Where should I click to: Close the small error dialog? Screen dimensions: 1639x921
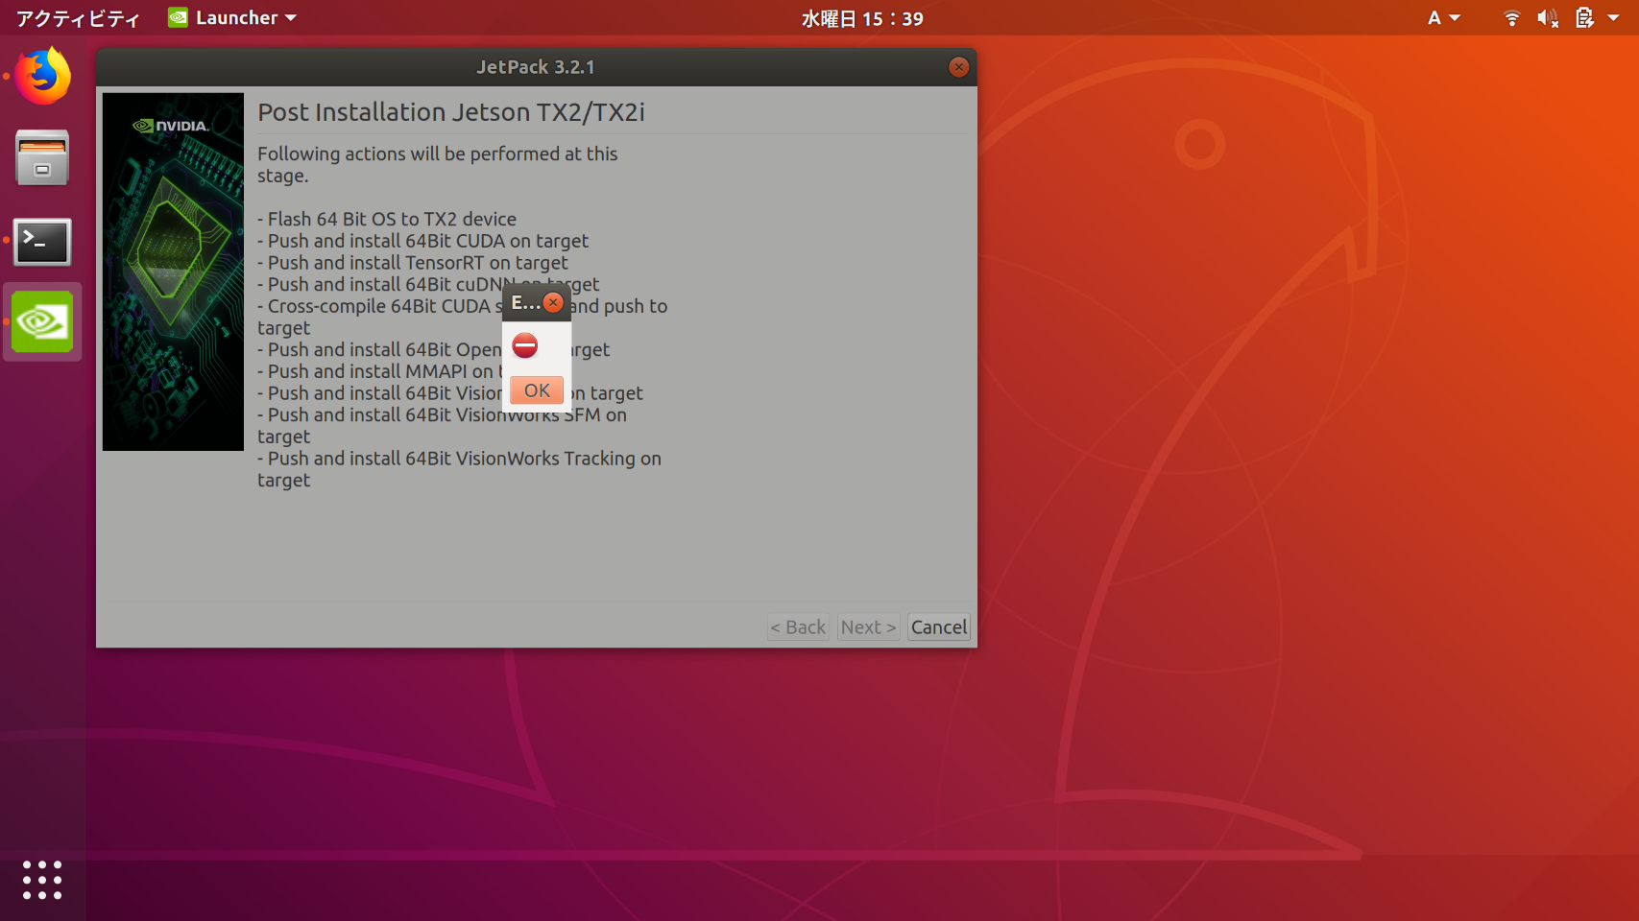(x=553, y=303)
